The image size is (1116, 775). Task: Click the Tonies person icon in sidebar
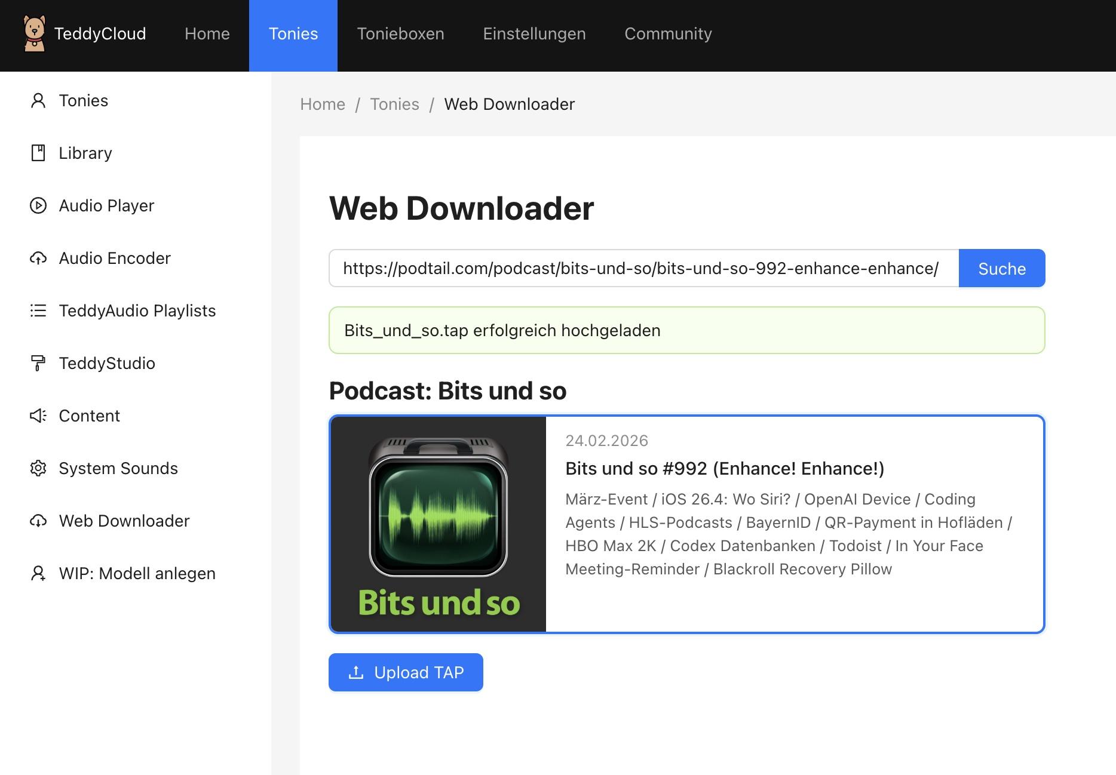click(38, 100)
